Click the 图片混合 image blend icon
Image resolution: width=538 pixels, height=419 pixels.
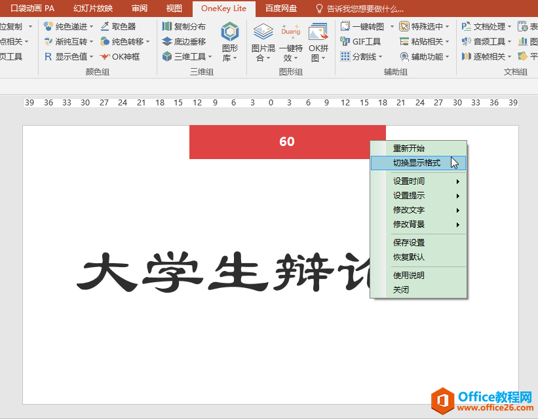263,41
